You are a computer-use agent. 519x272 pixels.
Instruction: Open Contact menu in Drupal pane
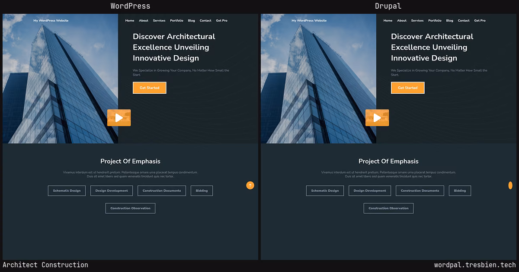click(464, 21)
